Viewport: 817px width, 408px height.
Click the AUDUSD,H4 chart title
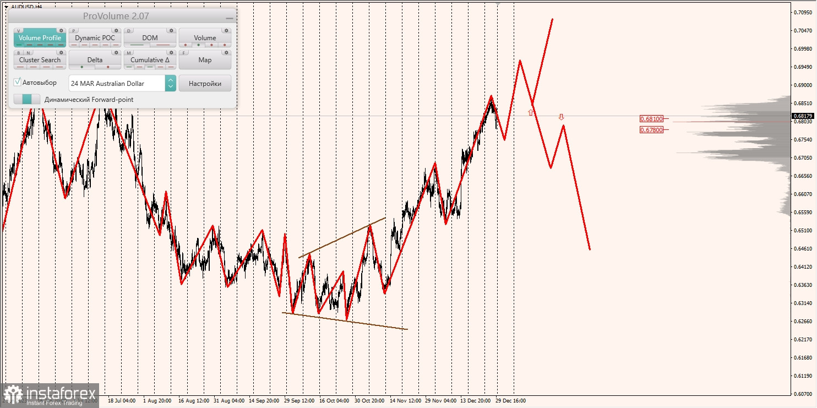point(26,7)
